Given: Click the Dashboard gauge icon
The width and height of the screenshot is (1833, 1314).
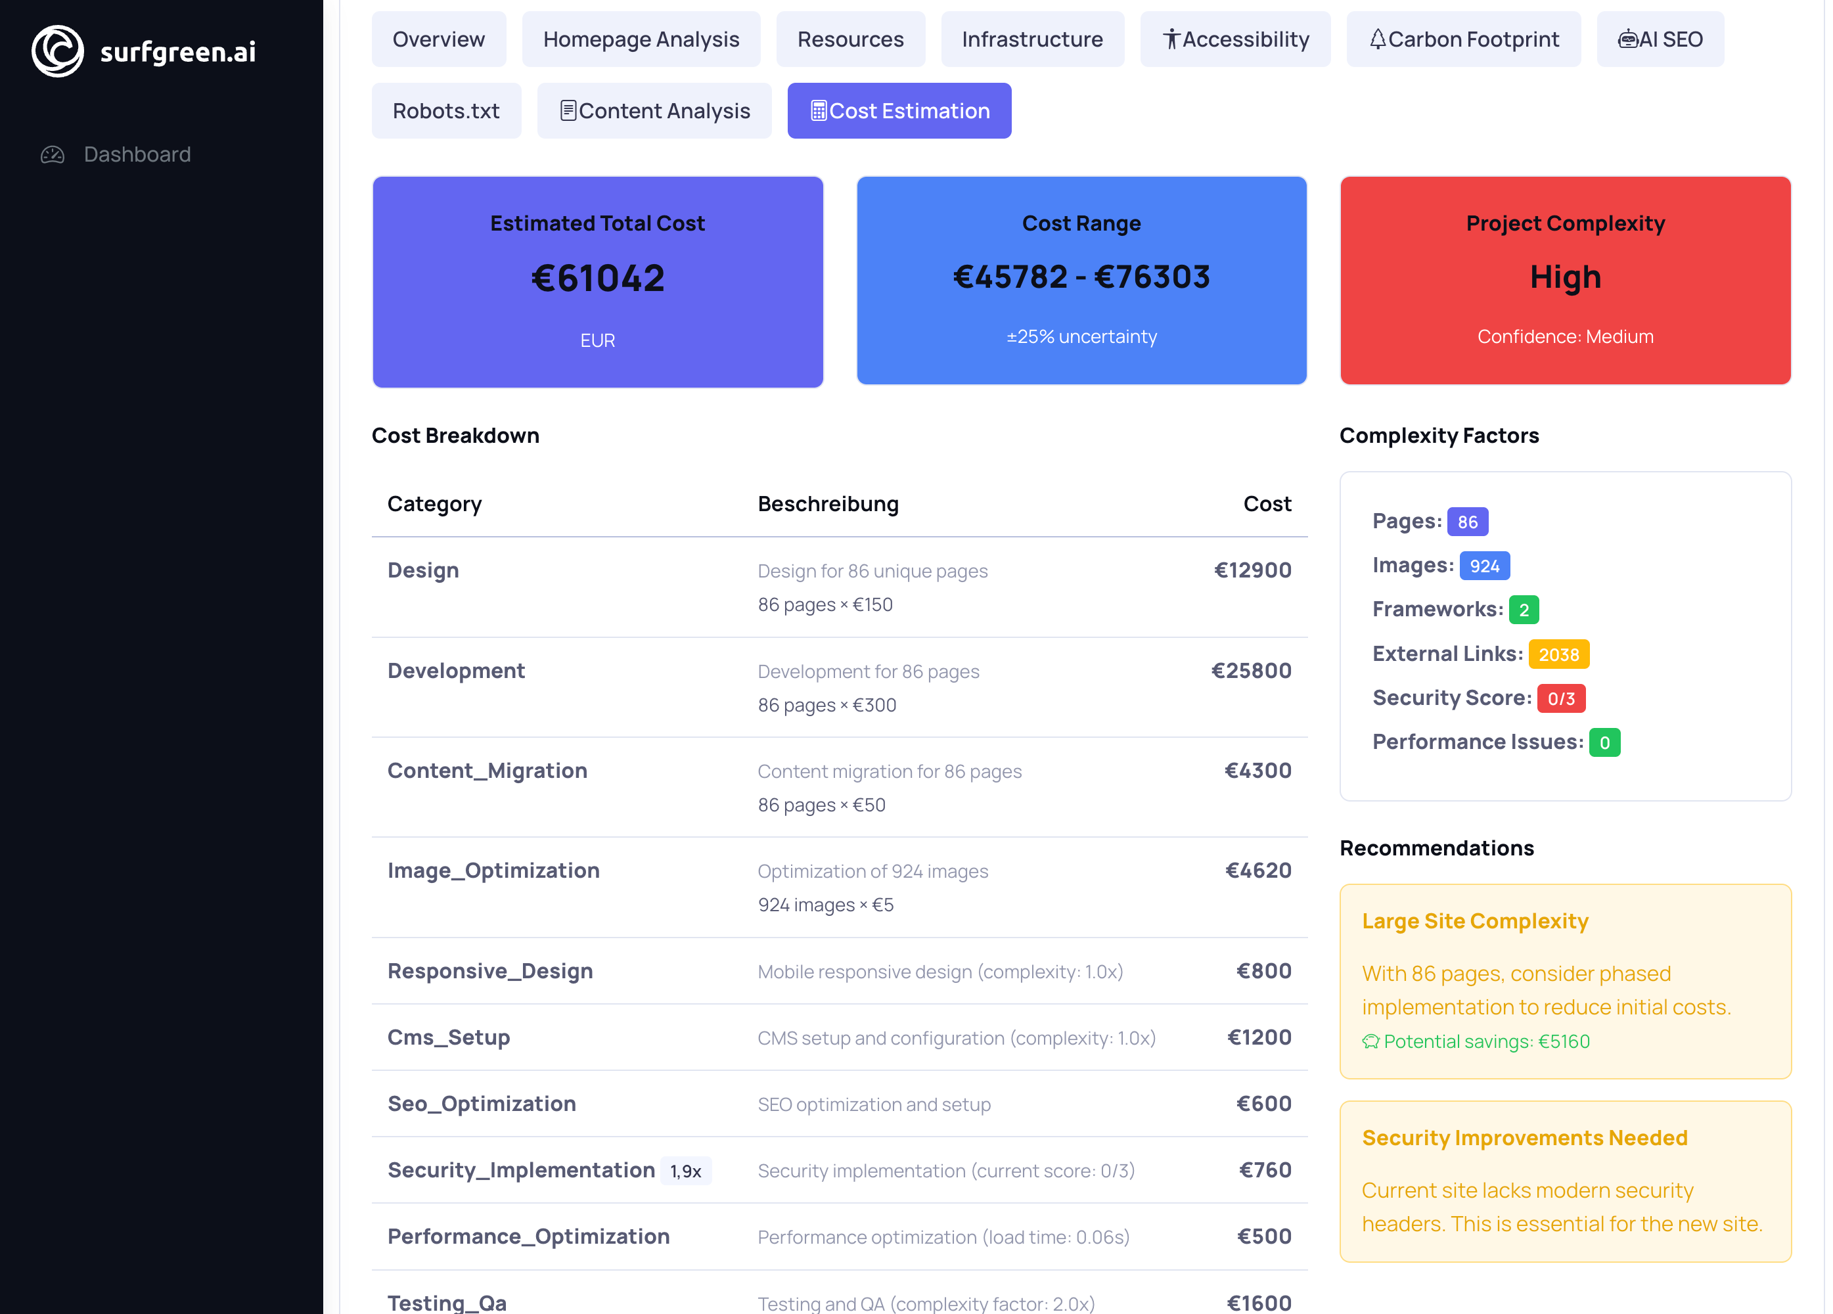Looking at the screenshot, I should point(53,154).
